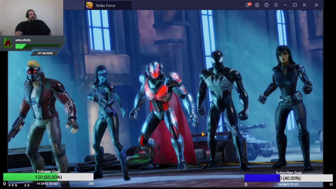
Task: Select the black symbiote Spider-Man character
Action: [223, 110]
